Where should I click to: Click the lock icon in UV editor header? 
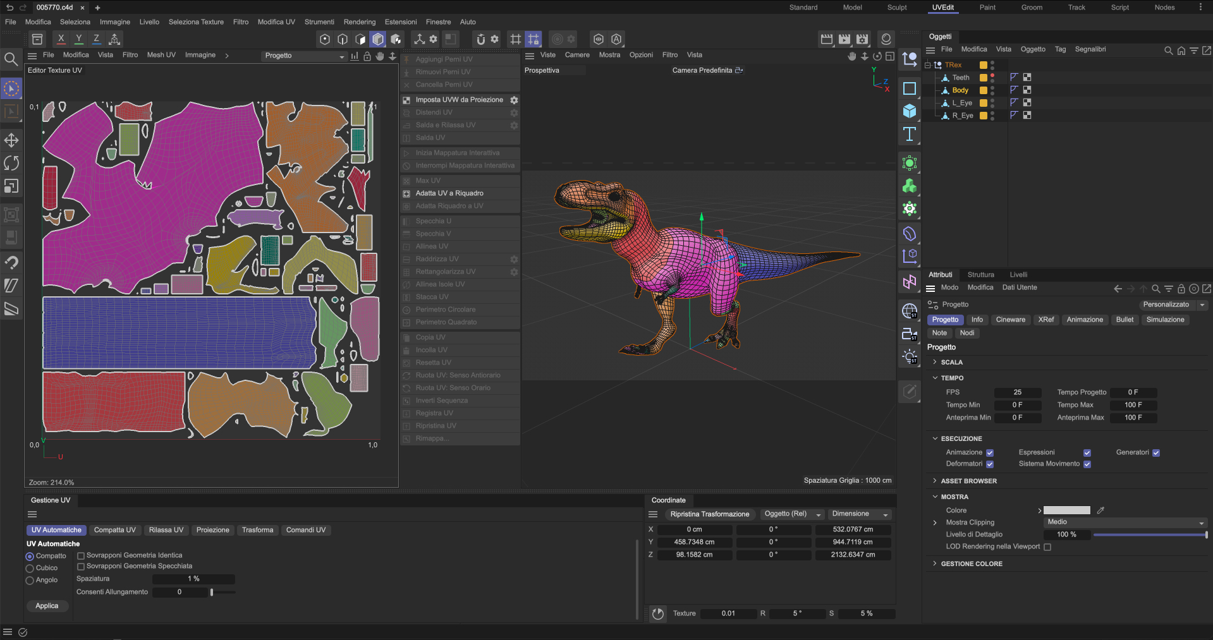(x=367, y=56)
